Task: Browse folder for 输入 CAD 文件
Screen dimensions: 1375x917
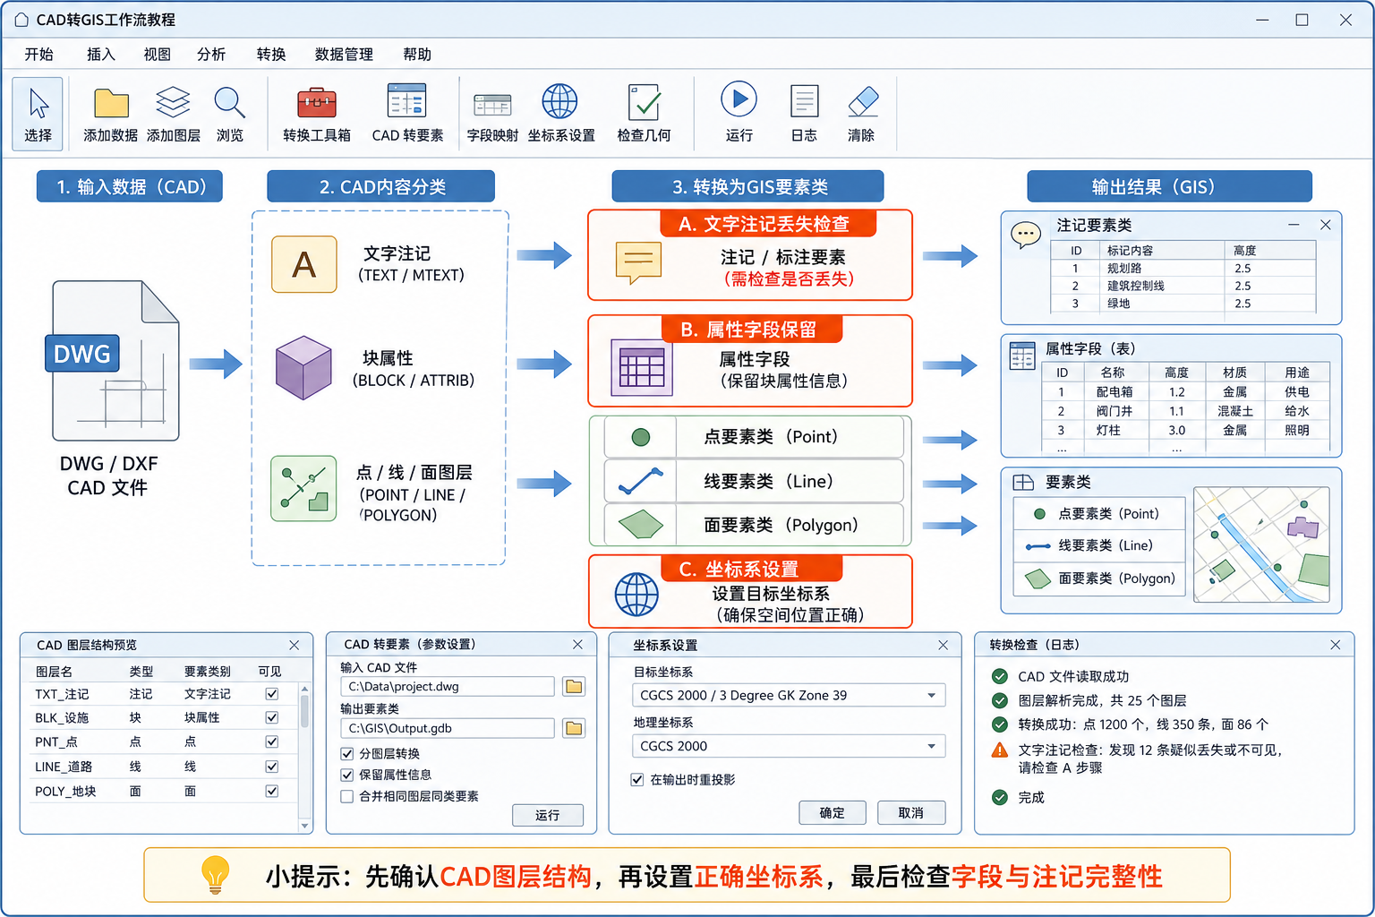Action: 574,687
